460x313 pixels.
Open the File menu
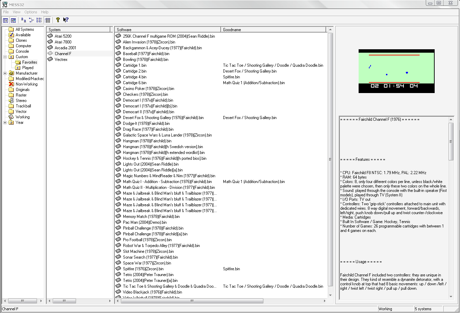(x=6, y=12)
